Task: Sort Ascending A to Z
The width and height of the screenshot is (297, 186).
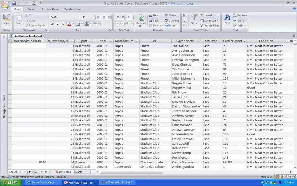Action: click(185, 15)
